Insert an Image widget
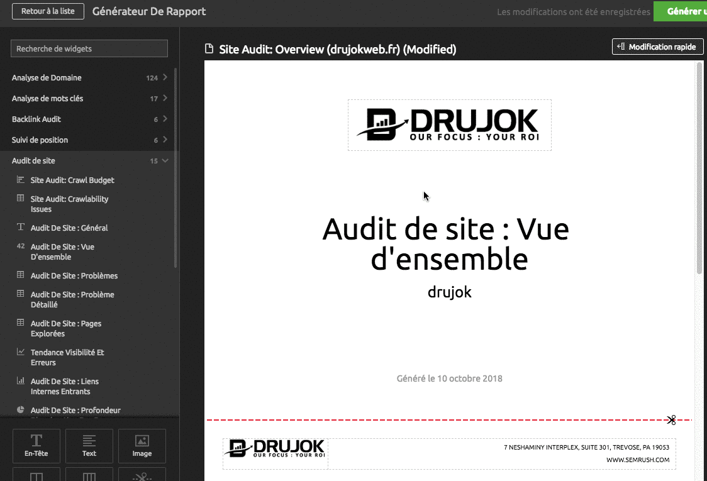The width and height of the screenshot is (707, 481). tap(142, 446)
